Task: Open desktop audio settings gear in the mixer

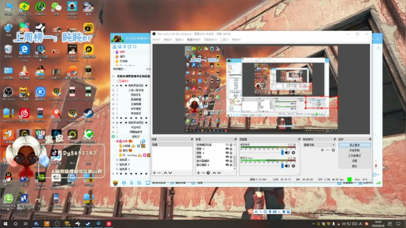Action: (293, 152)
